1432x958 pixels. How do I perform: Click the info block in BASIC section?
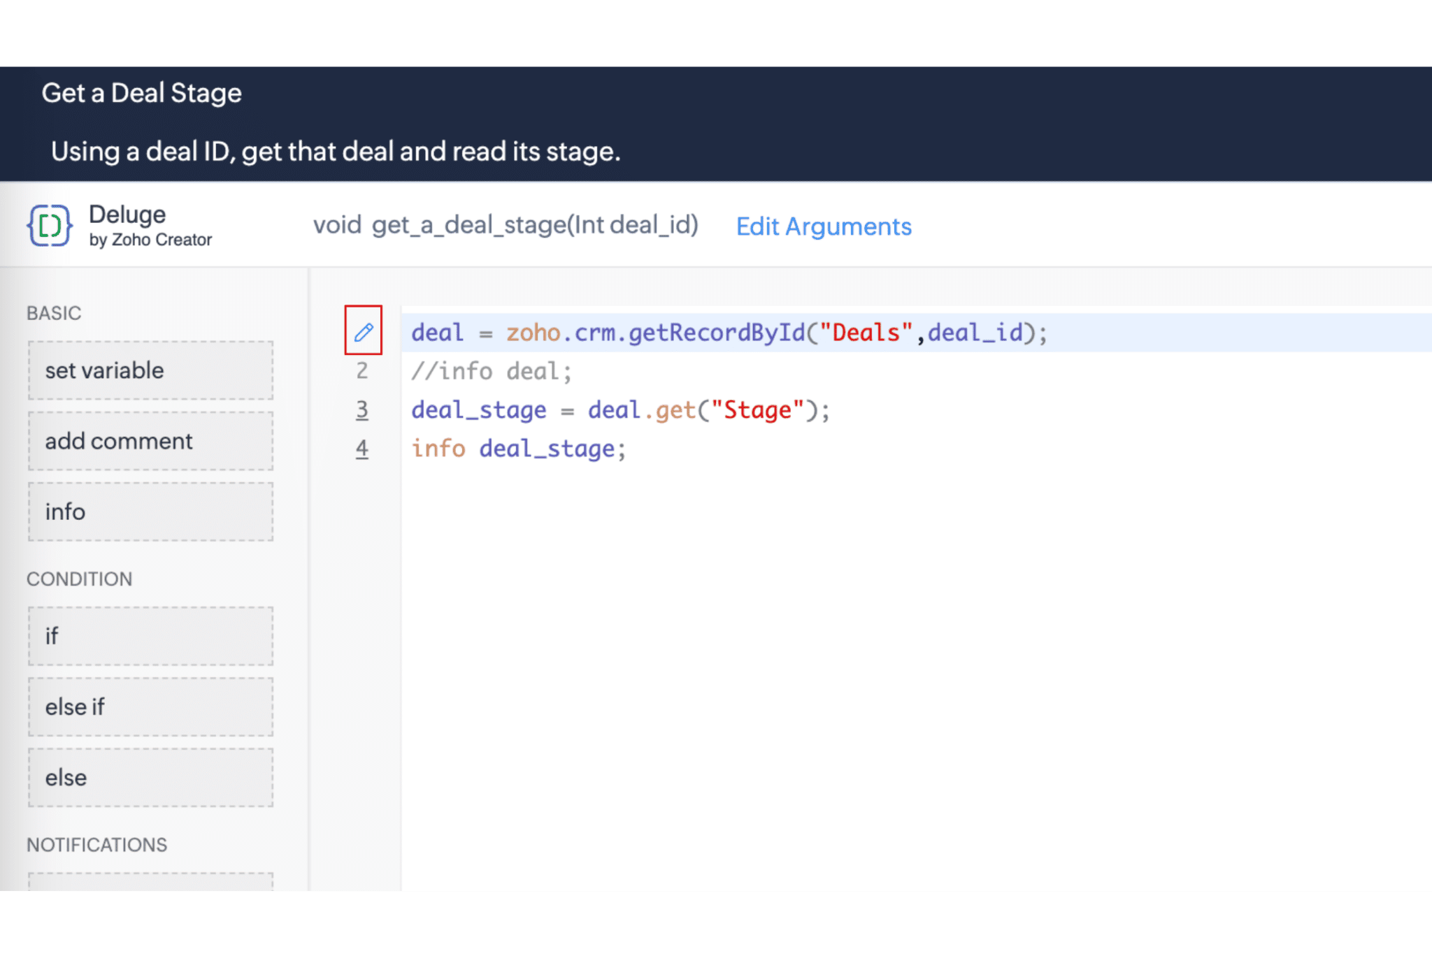tap(149, 511)
